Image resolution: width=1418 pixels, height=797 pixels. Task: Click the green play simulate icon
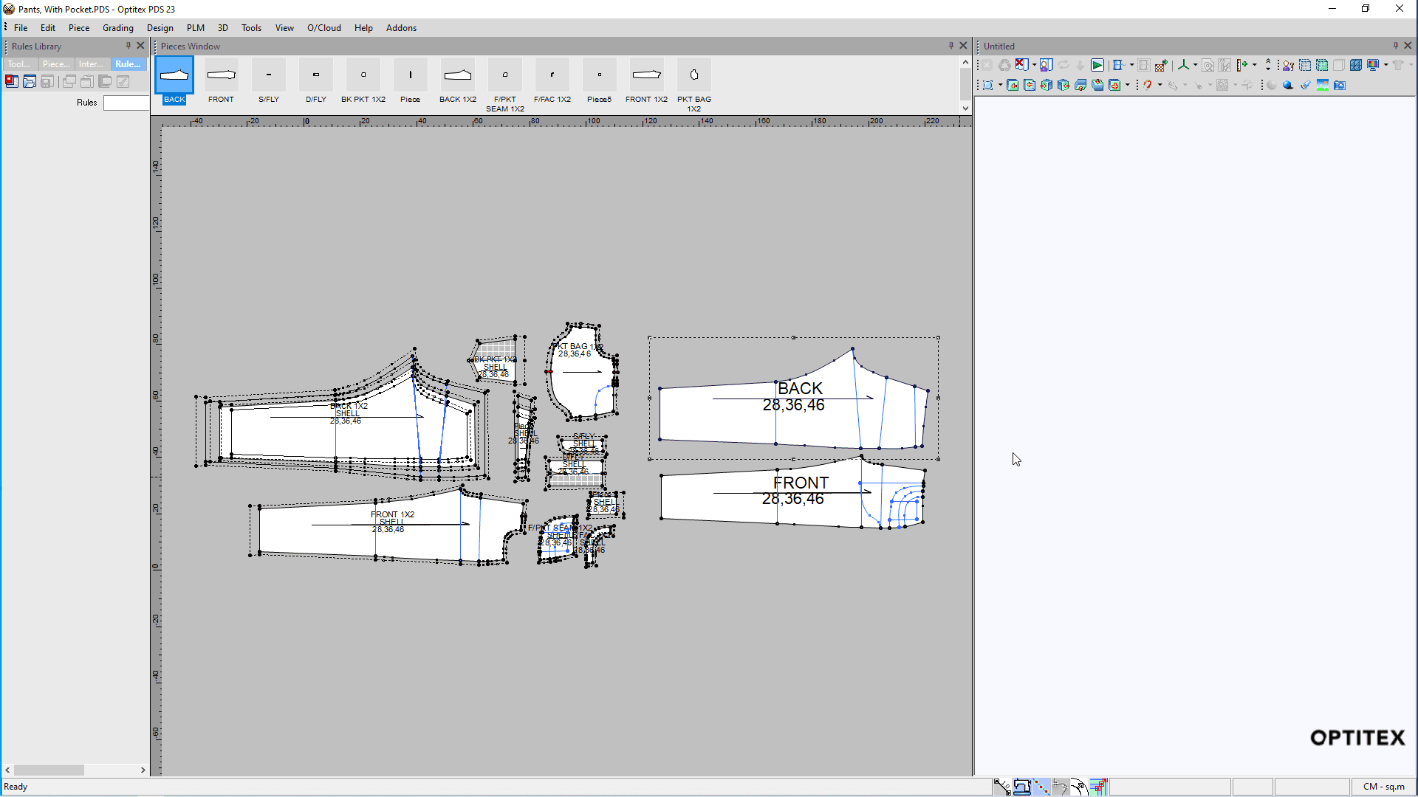pyautogui.click(x=1097, y=65)
